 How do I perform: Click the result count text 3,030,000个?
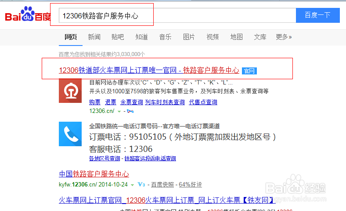(131, 54)
